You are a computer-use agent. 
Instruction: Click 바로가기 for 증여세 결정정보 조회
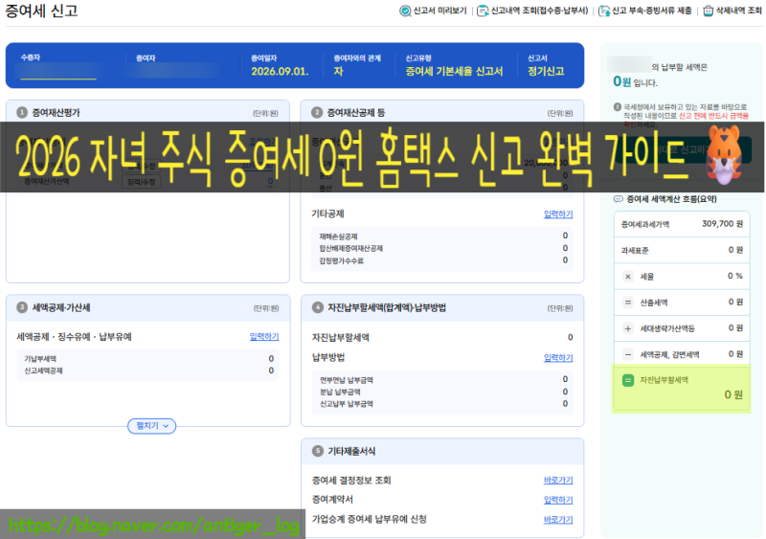pyautogui.click(x=558, y=481)
